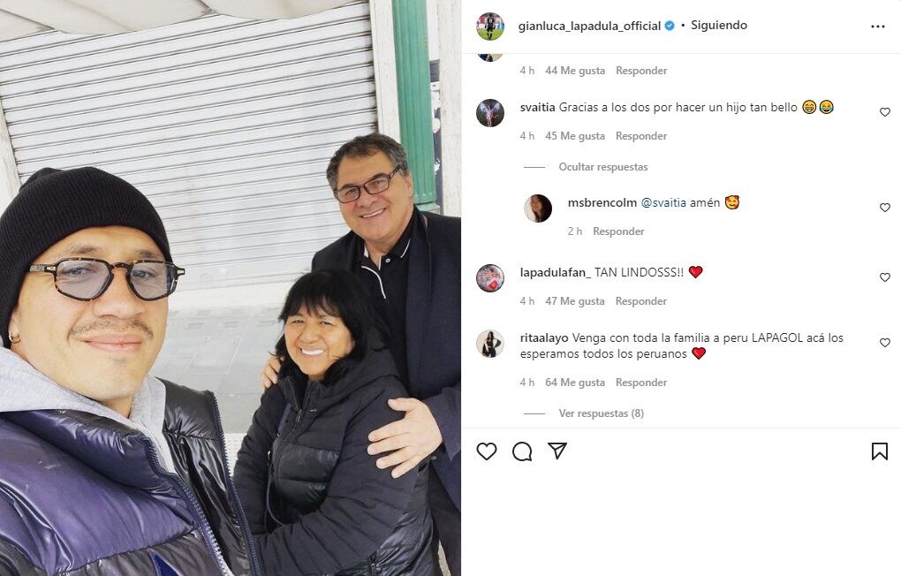This screenshot has height=576, width=901.
Task: Open the @svaitia mention link
Action: pos(663,202)
